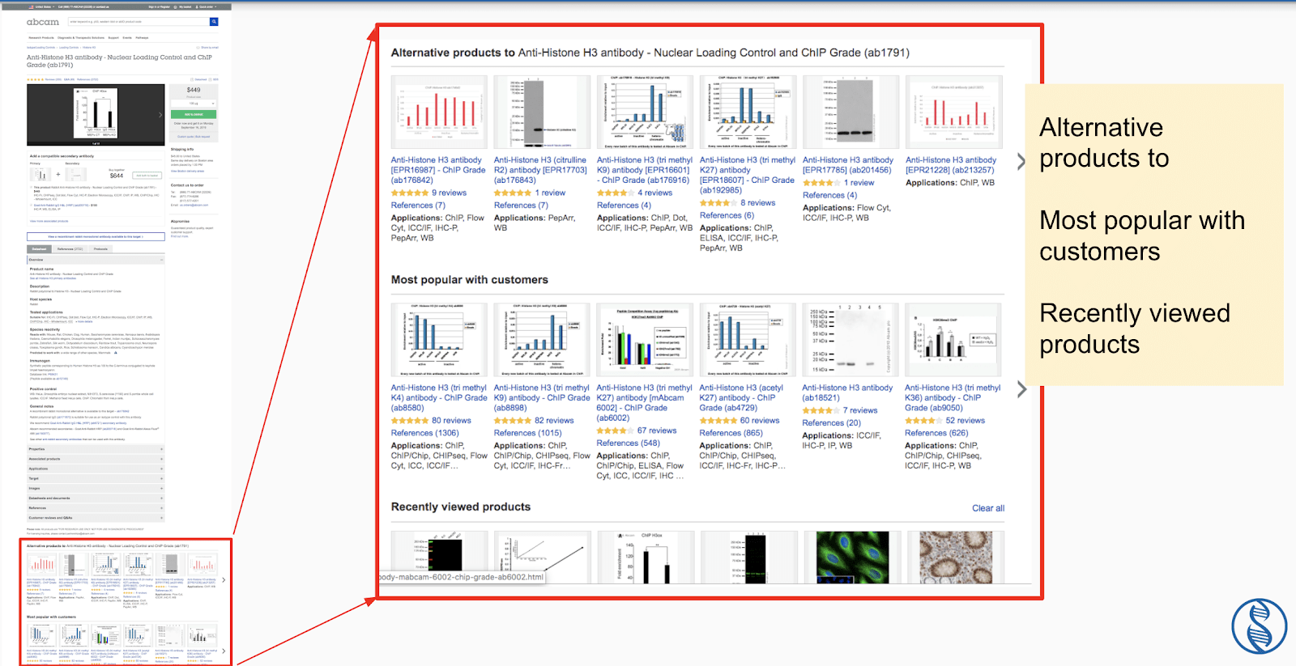Tick the 'This product' bundle checkbox
The image size is (1296, 666).
[32, 188]
